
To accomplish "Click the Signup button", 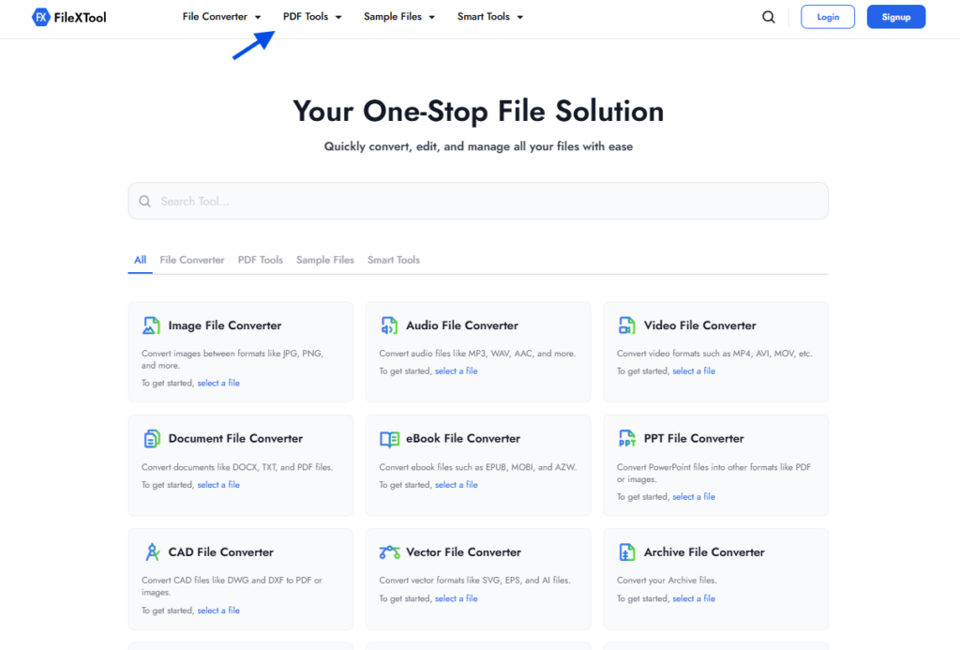I will click(x=895, y=16).
